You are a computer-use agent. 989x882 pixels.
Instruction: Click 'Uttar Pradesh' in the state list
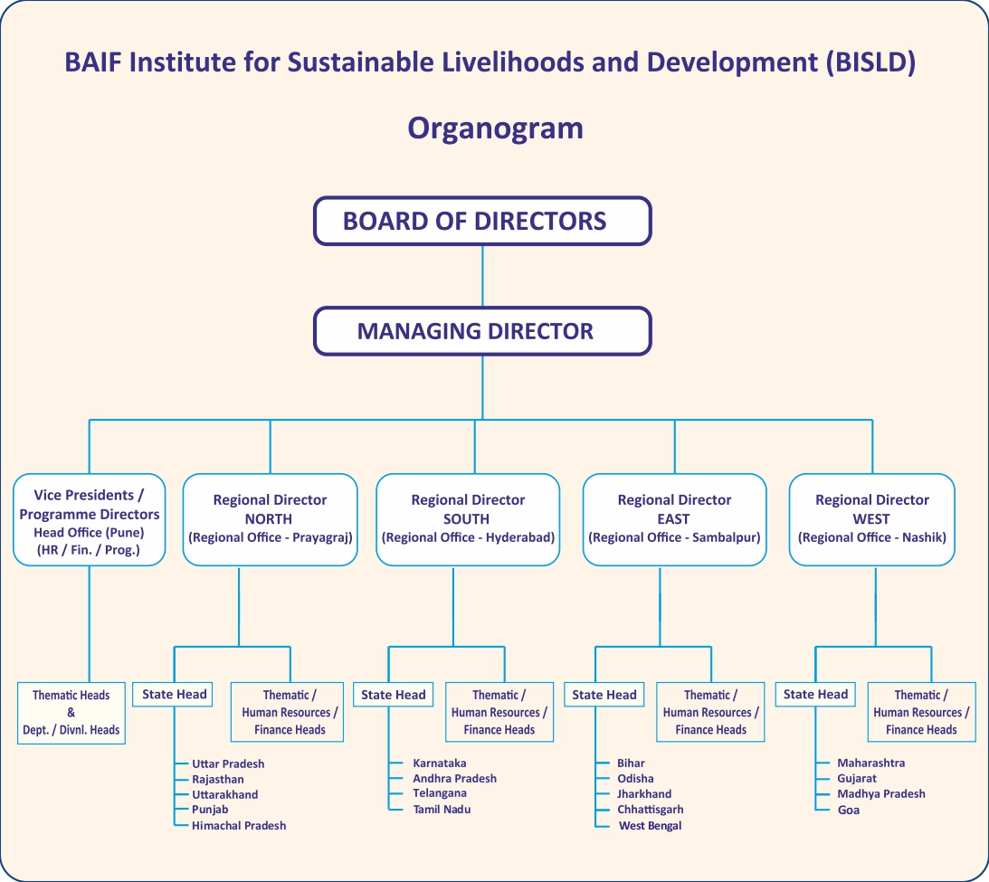[228, 763]
